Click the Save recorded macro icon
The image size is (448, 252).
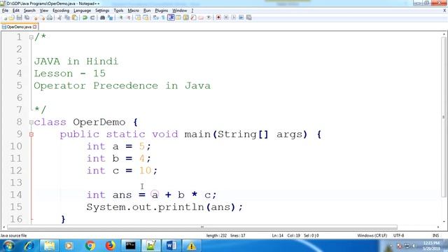coord(249,17)
